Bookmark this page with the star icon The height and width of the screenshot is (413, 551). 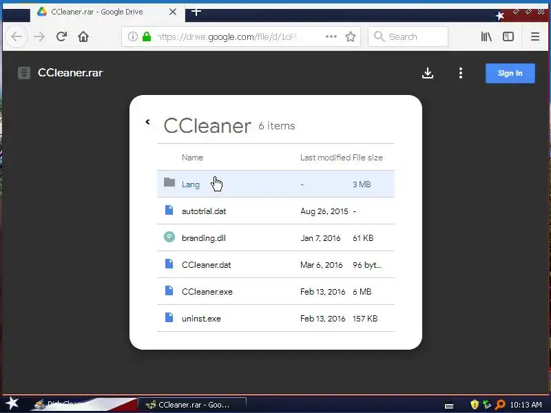point(351,36)
